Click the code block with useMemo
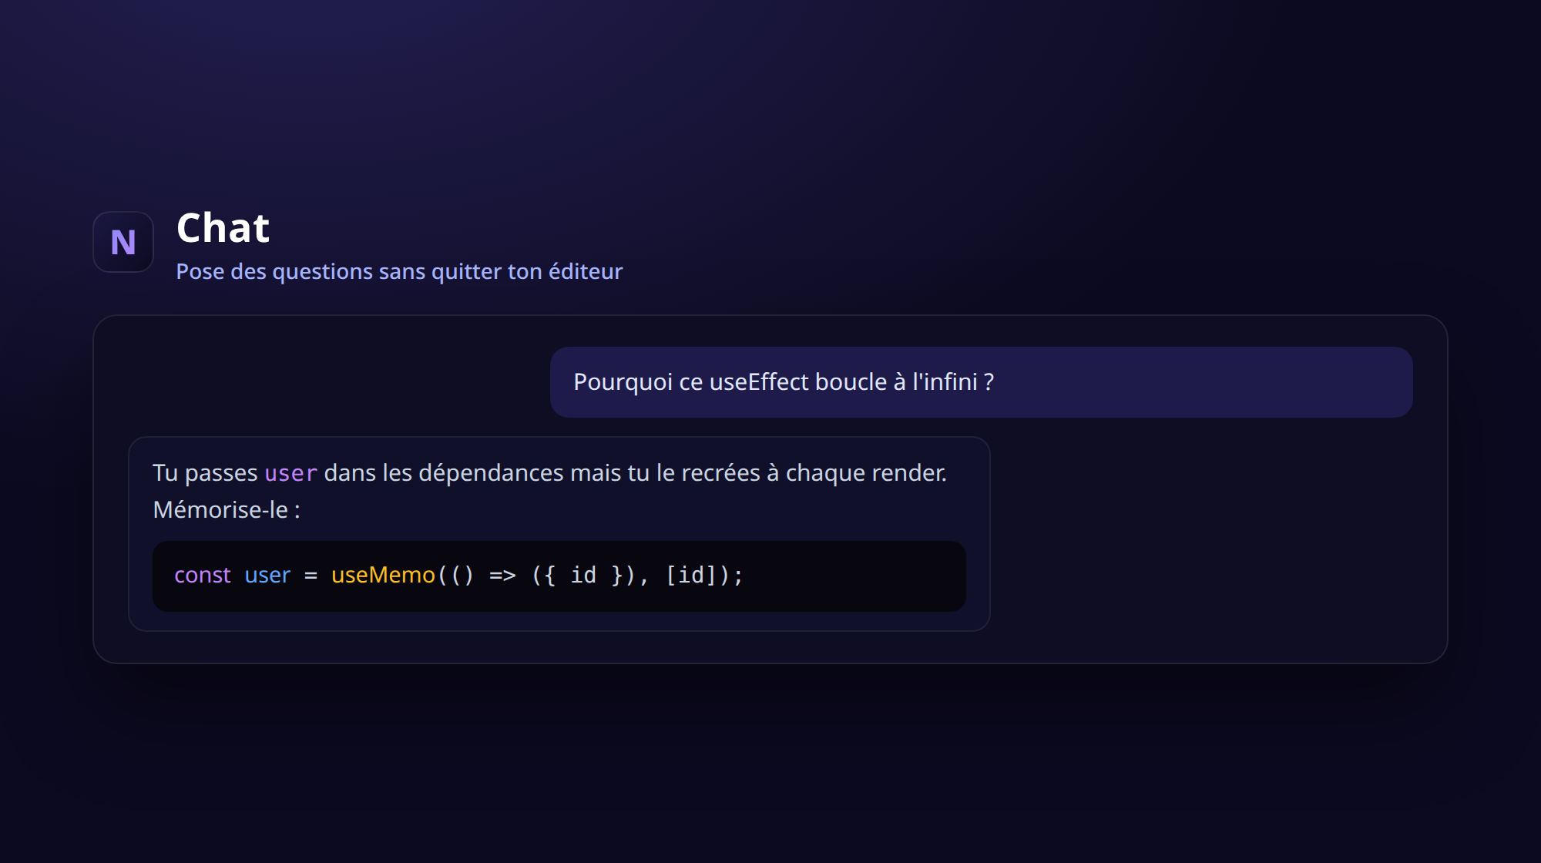Screen dimensions: 1541x863 click(x=559, y=576)
